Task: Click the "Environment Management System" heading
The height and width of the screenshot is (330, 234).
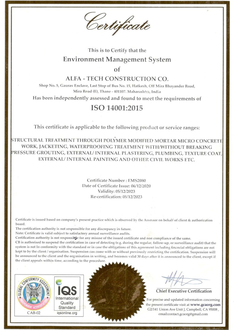Action: [x=117, y=59]
